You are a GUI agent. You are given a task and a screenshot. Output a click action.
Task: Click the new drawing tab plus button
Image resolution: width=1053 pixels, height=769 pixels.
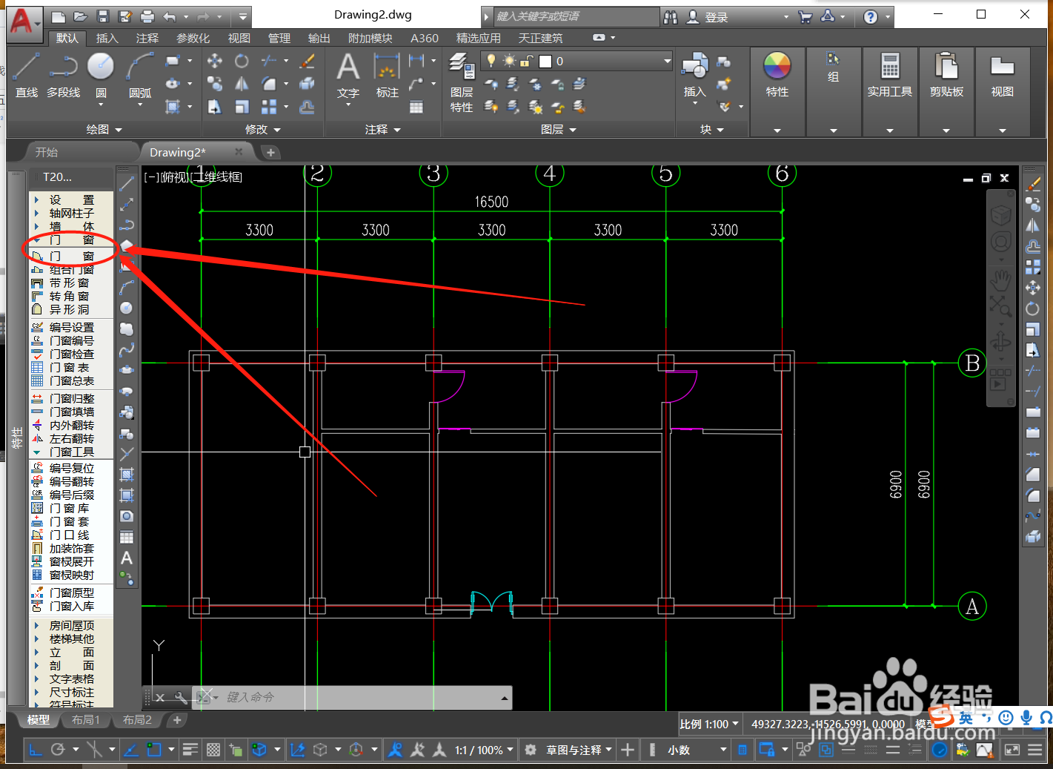270,152
